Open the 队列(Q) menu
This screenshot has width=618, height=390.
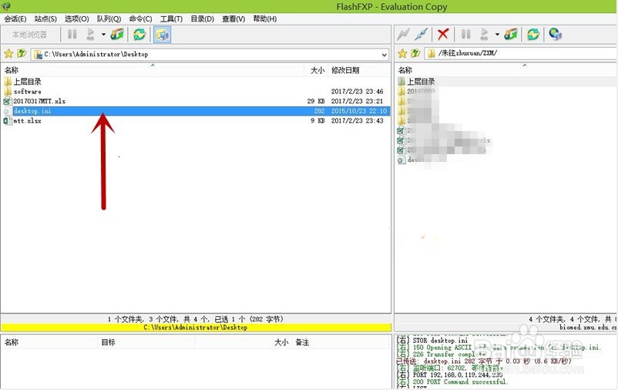(109, 19)
